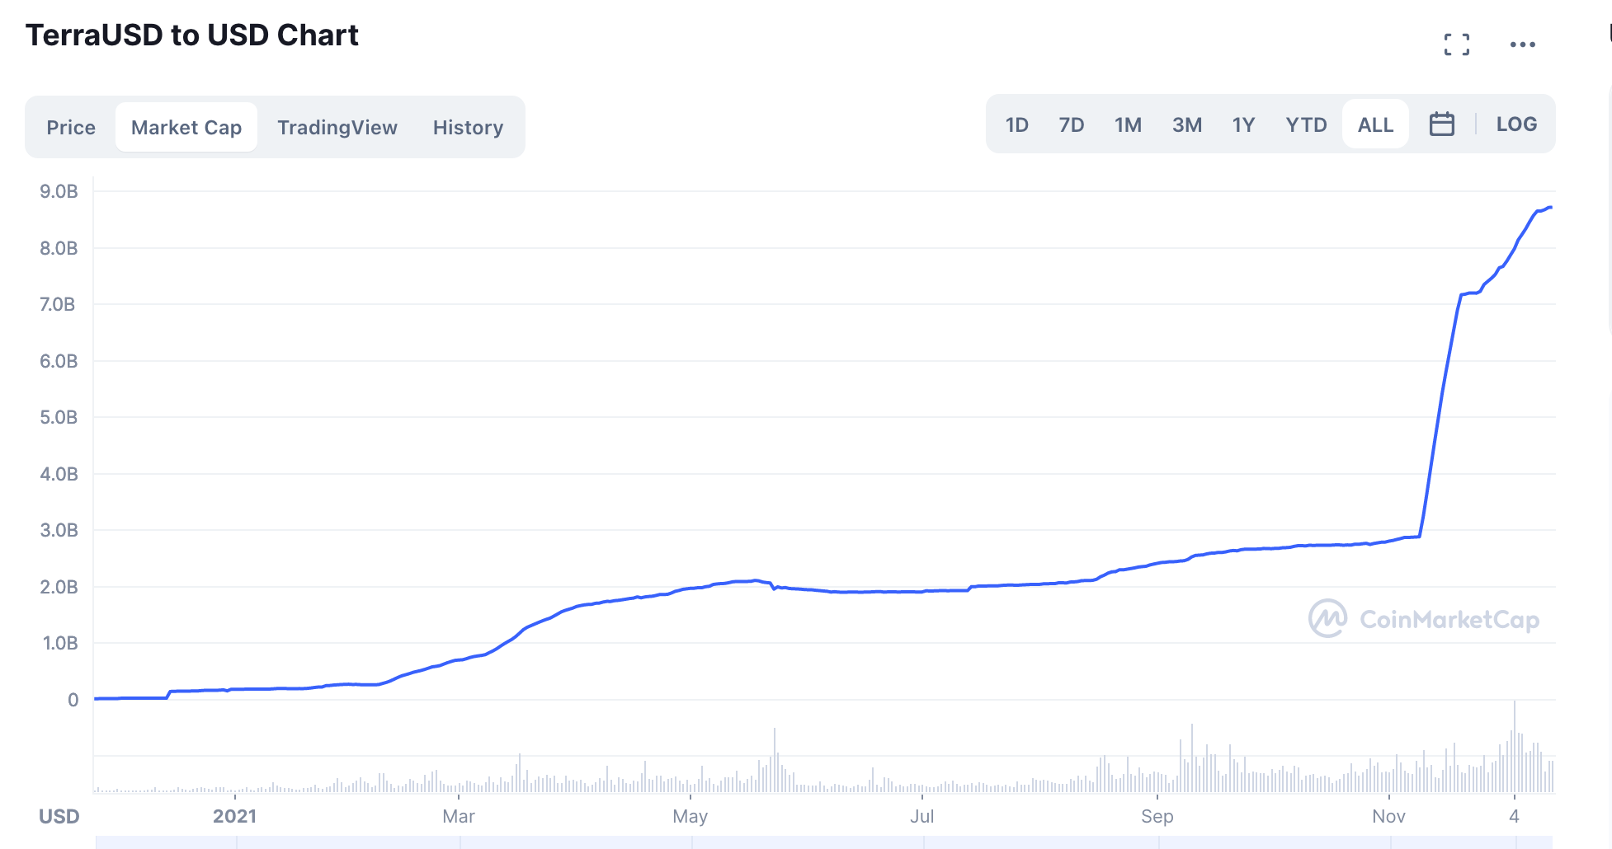Set chart range to 7D
Viewport: 1612px width, 849px height.
[x=1072, y=124]
